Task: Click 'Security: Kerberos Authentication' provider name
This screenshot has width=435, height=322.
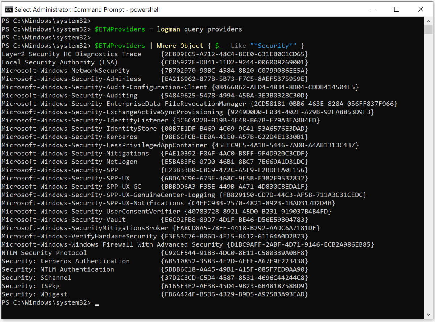Action: (x=66, y=261)
